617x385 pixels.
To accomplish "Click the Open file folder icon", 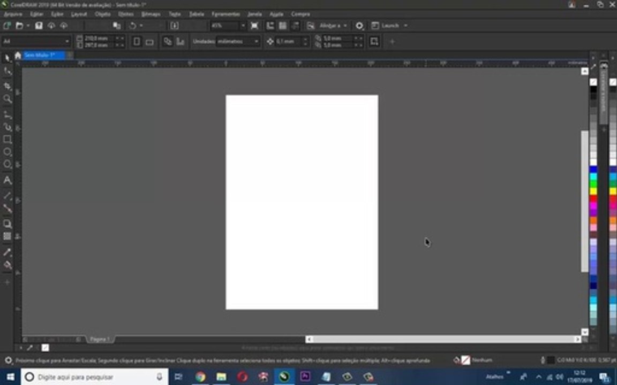I will [x=19, y=26].
